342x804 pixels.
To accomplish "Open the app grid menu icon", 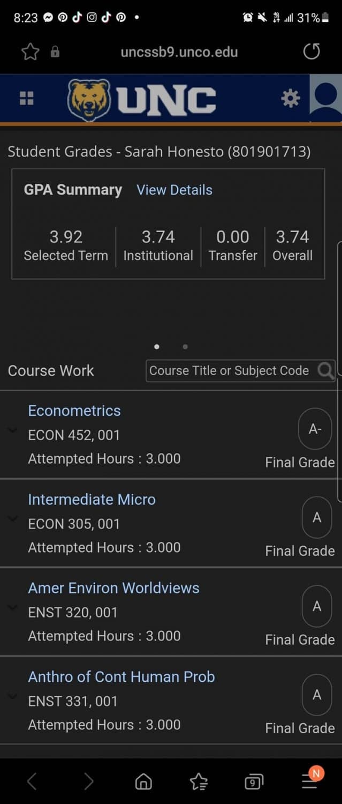I will click(26, 98).
